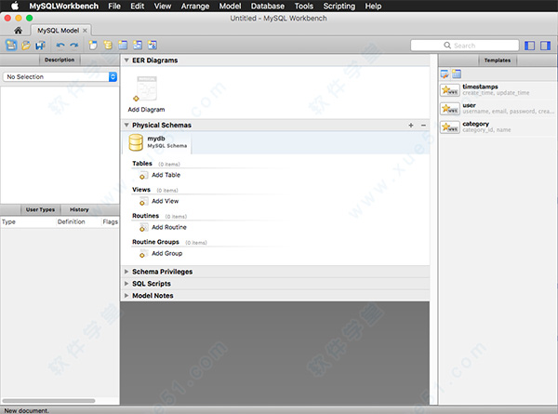Image resolution: width=558 pixels, height=414 pixels.
Task: Close the MySQL Model tab
Action: coord(85,31)
